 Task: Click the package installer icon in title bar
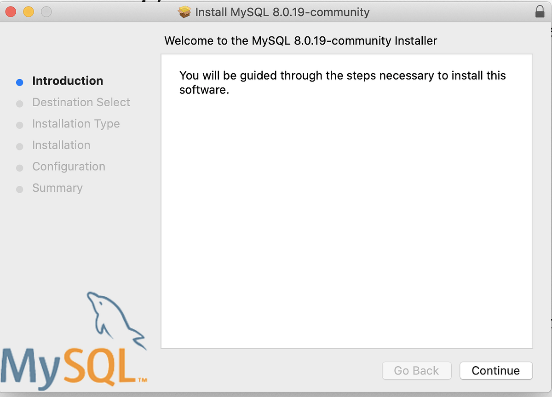coord(184,12)
